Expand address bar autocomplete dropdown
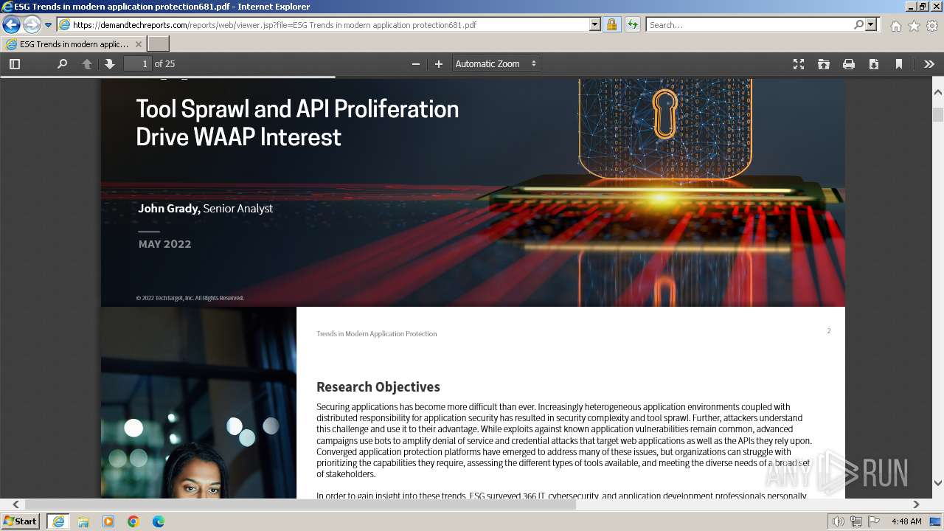 [x=595, y=24]
